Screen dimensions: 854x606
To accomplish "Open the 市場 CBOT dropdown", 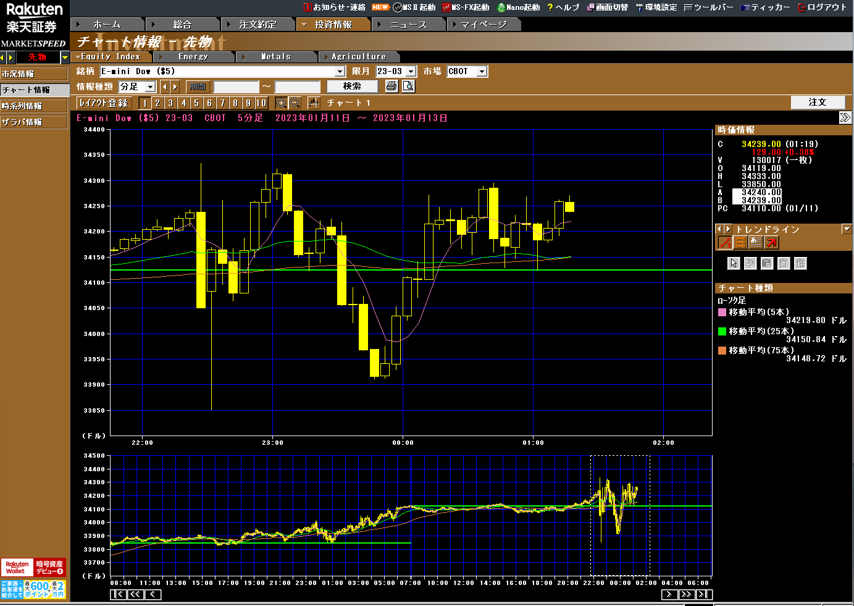I will [482, 72].
